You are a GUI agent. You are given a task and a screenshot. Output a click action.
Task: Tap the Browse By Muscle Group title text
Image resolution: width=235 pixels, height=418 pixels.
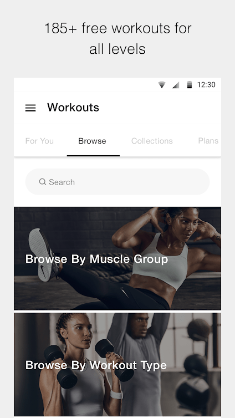tap(97, 259)
